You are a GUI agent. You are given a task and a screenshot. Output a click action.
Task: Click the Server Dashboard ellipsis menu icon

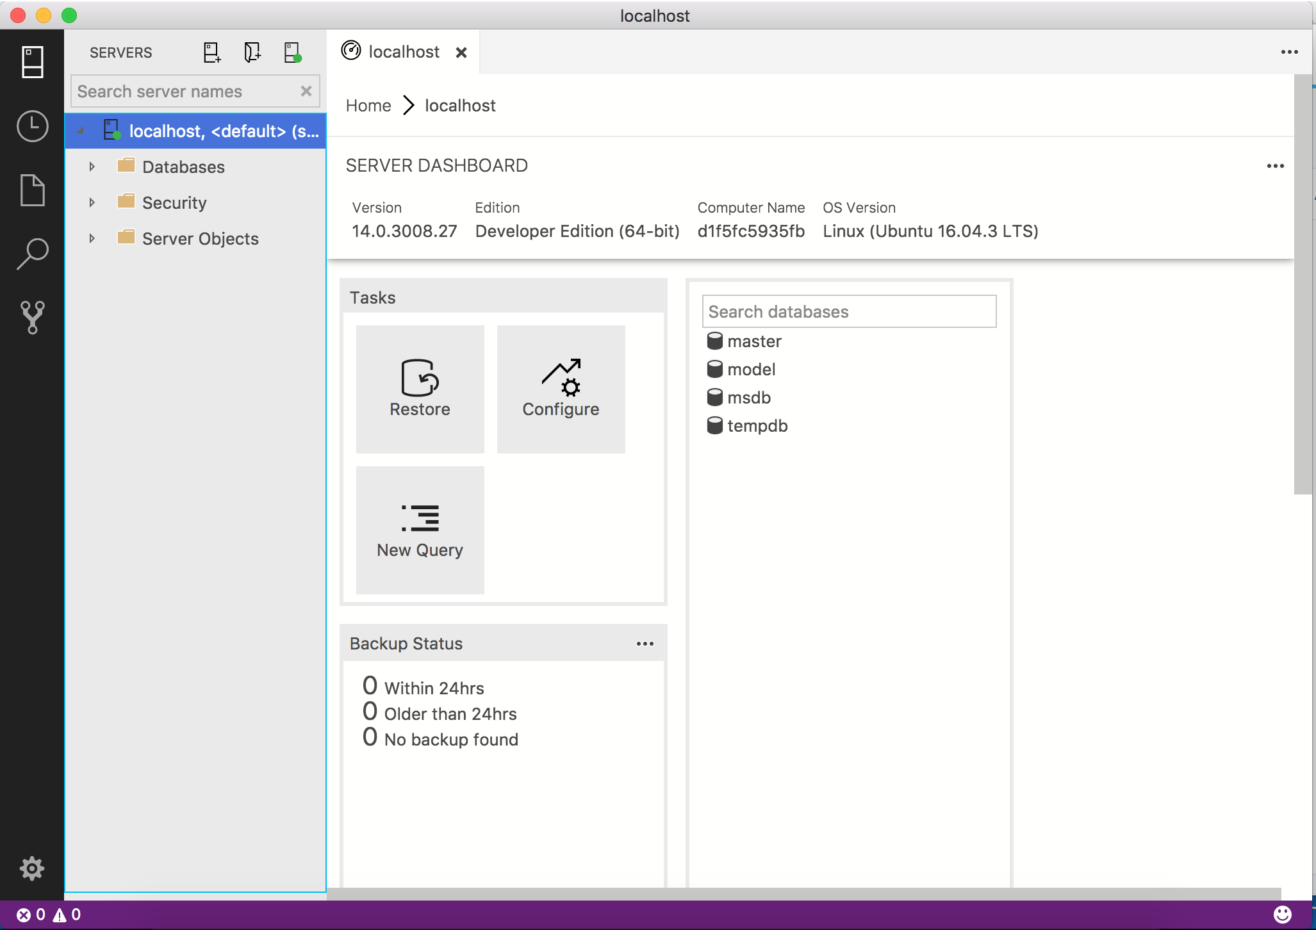(1276, 166)
